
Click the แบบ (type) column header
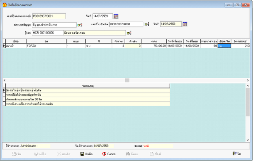tap(76, 41)
